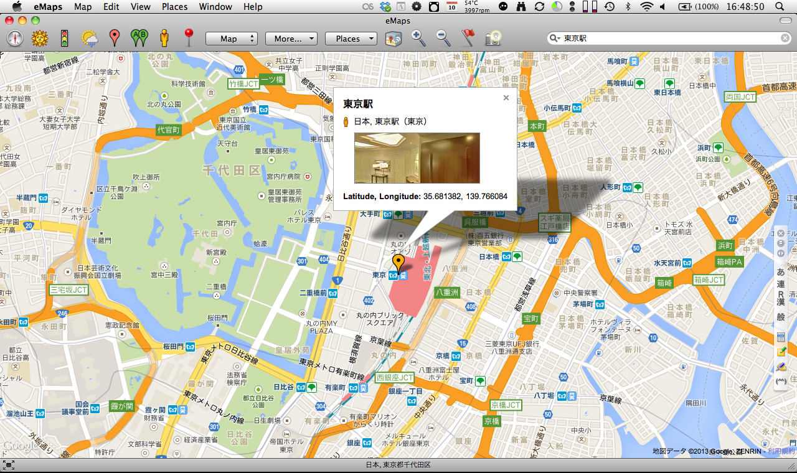Click the handwriting pen icon in palette
The width and height of the screenshot is (797, 473).
pos(781,367)
